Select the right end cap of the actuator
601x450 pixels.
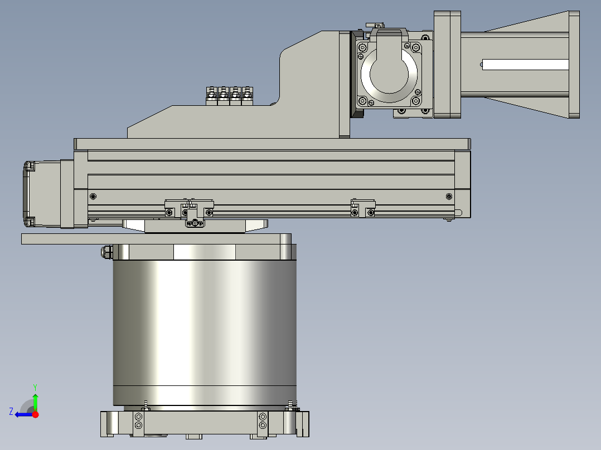tap(463, 184)
